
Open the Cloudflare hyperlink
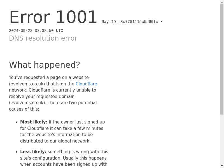click(86, 84)
